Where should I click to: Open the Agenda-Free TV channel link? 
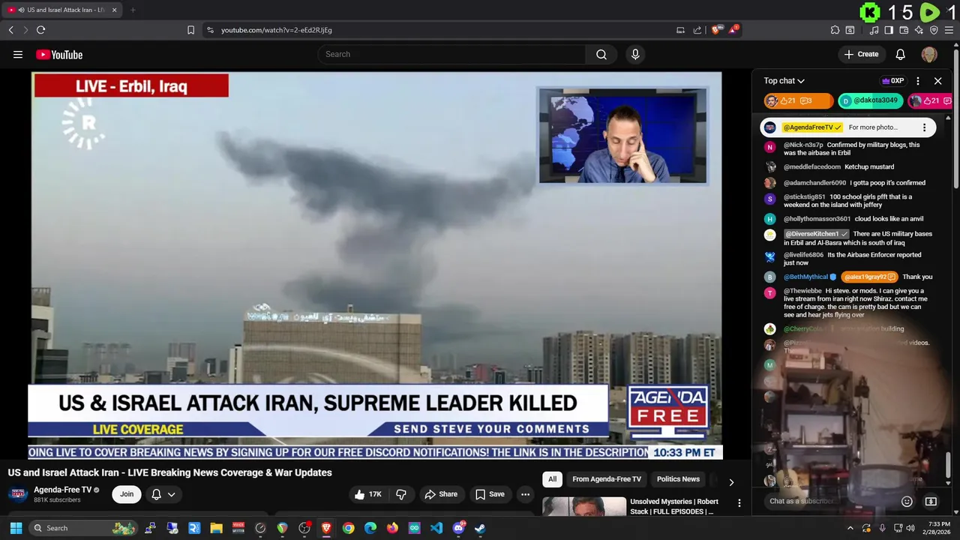(62, 490)
